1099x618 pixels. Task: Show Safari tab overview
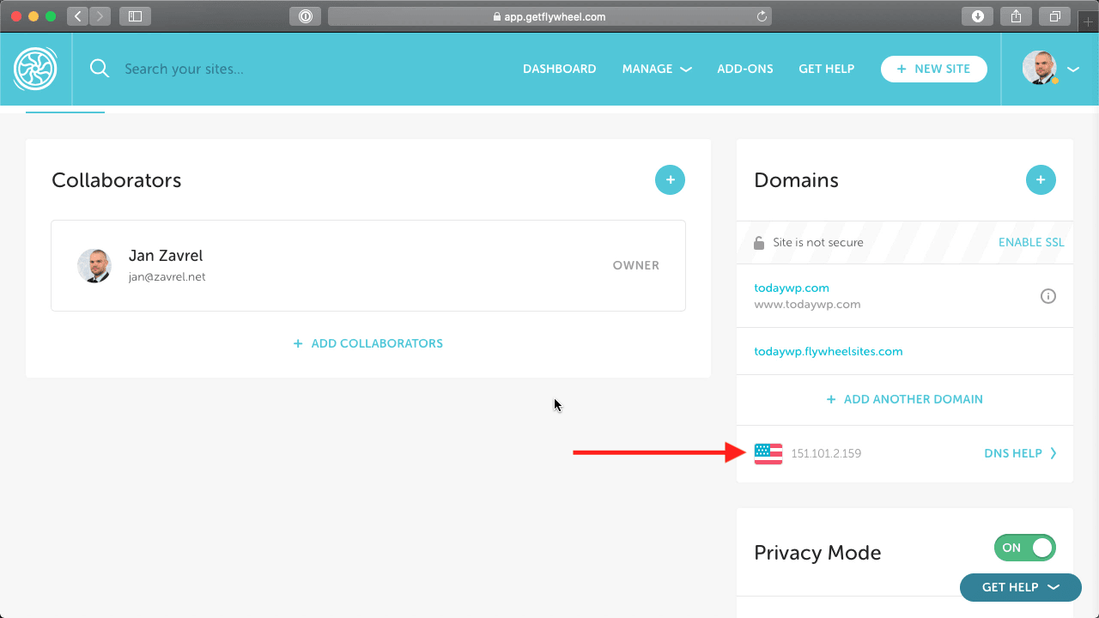pyautogui.click(x=1055, y=15)
